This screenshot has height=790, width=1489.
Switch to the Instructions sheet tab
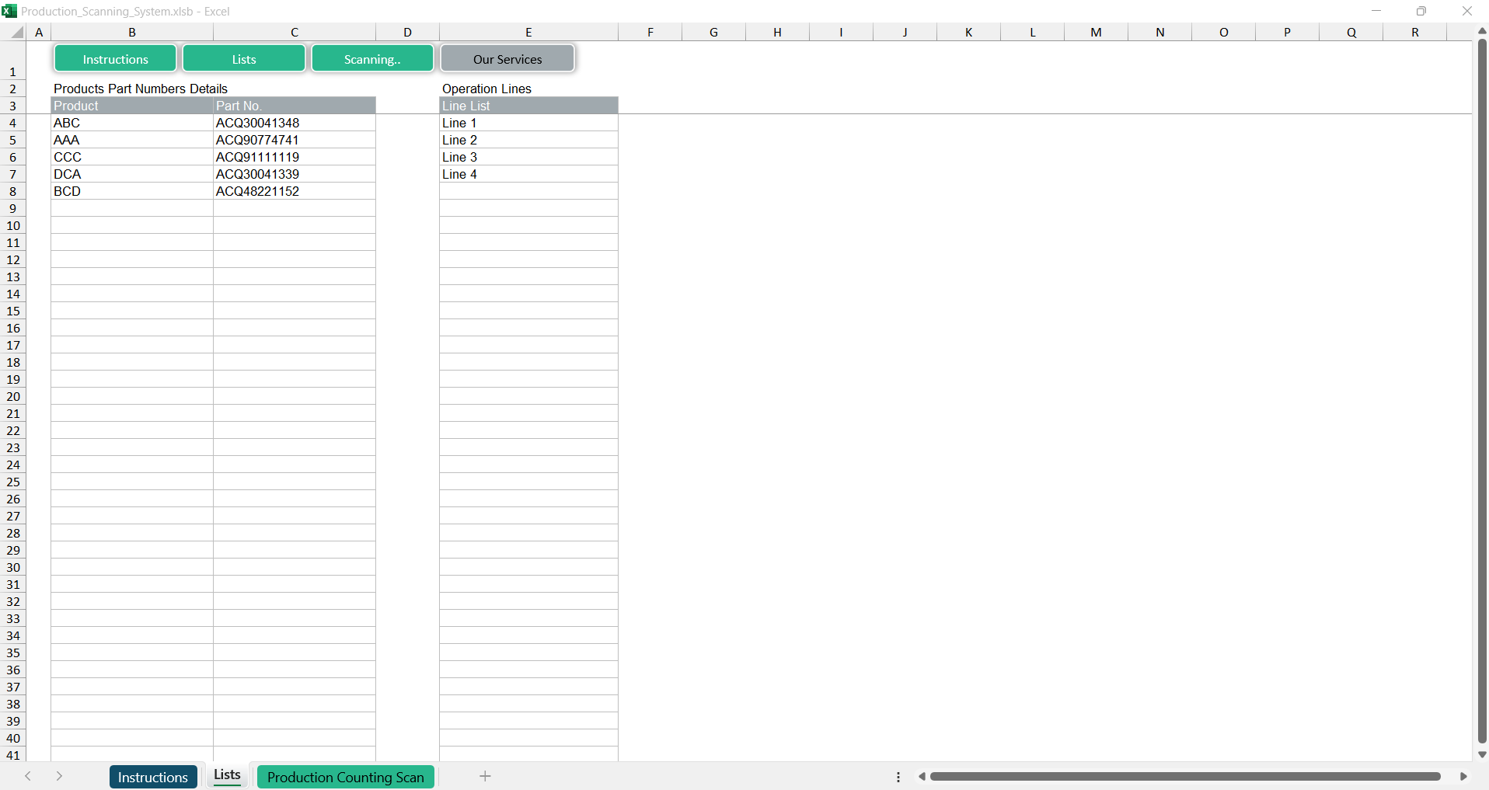tap(153, 777)
